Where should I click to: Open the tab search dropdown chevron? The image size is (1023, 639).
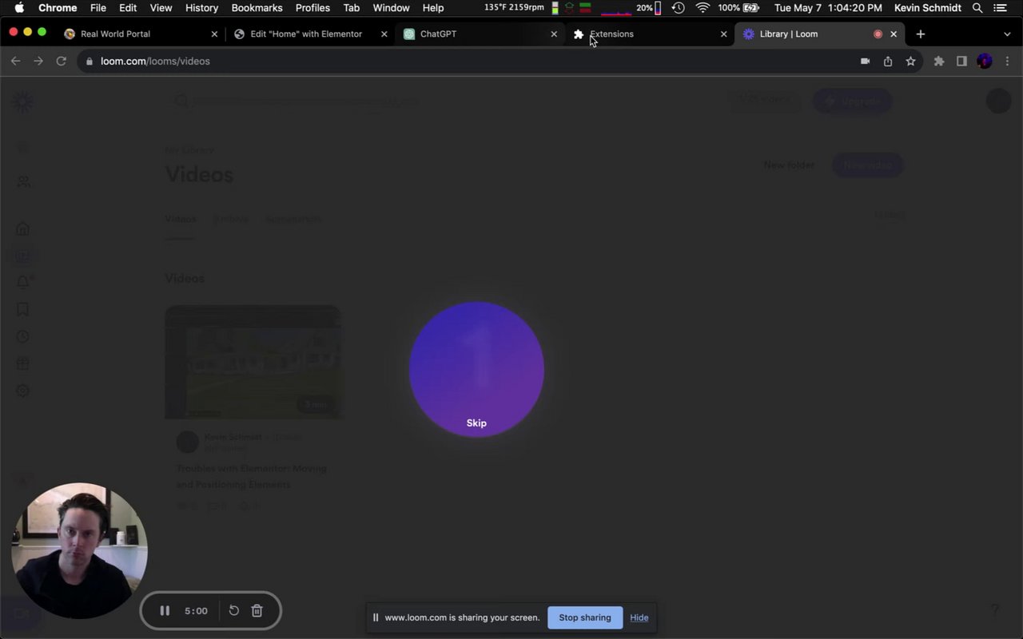1007,34
